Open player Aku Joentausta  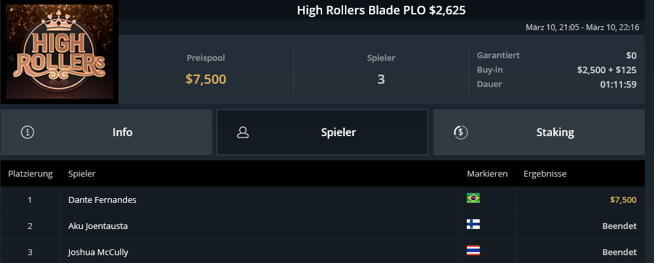98,226
